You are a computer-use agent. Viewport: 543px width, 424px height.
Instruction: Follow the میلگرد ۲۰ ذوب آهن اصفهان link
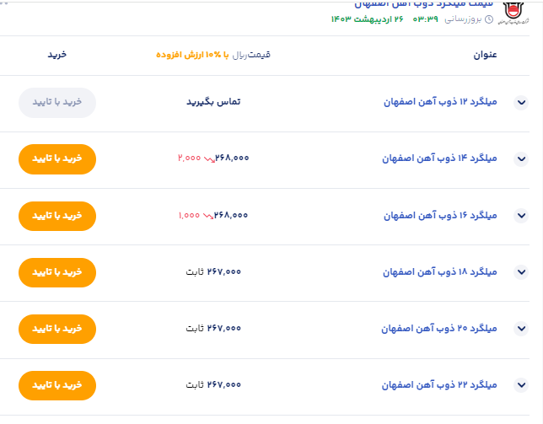point(441,328)
